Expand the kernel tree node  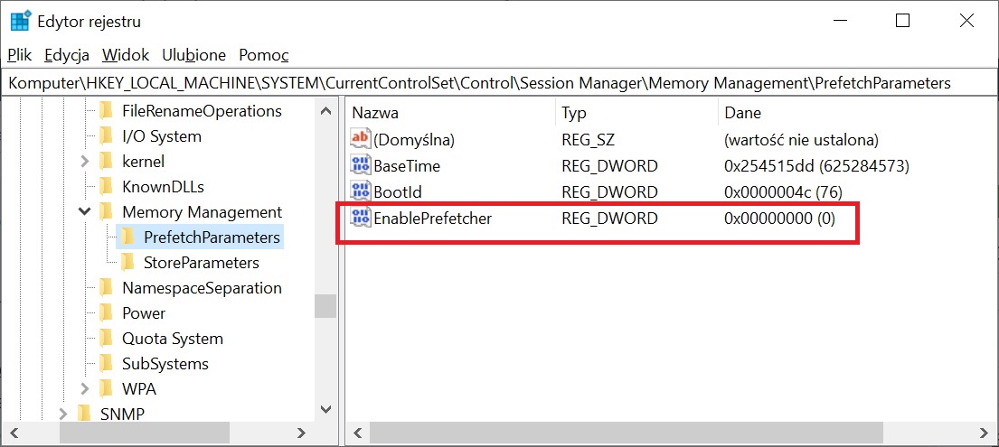point(85,162)
